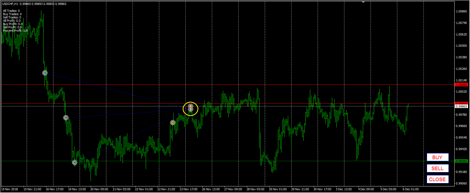470x193 pixels.
Task: Click the 'Buy Trades: 0' label
Action: [12, 14]
